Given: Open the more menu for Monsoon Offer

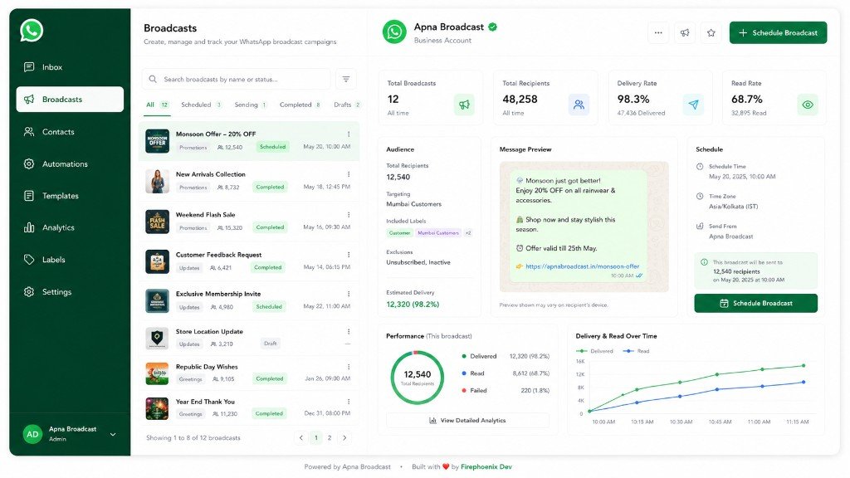Looking at the screenshot, I should [x=349, y=134].
